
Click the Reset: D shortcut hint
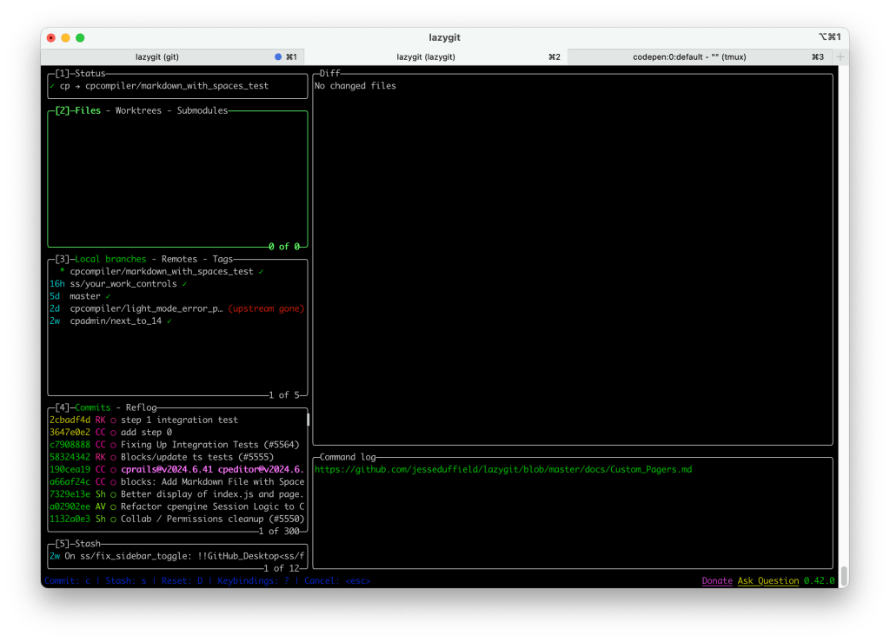pos(183,580)
